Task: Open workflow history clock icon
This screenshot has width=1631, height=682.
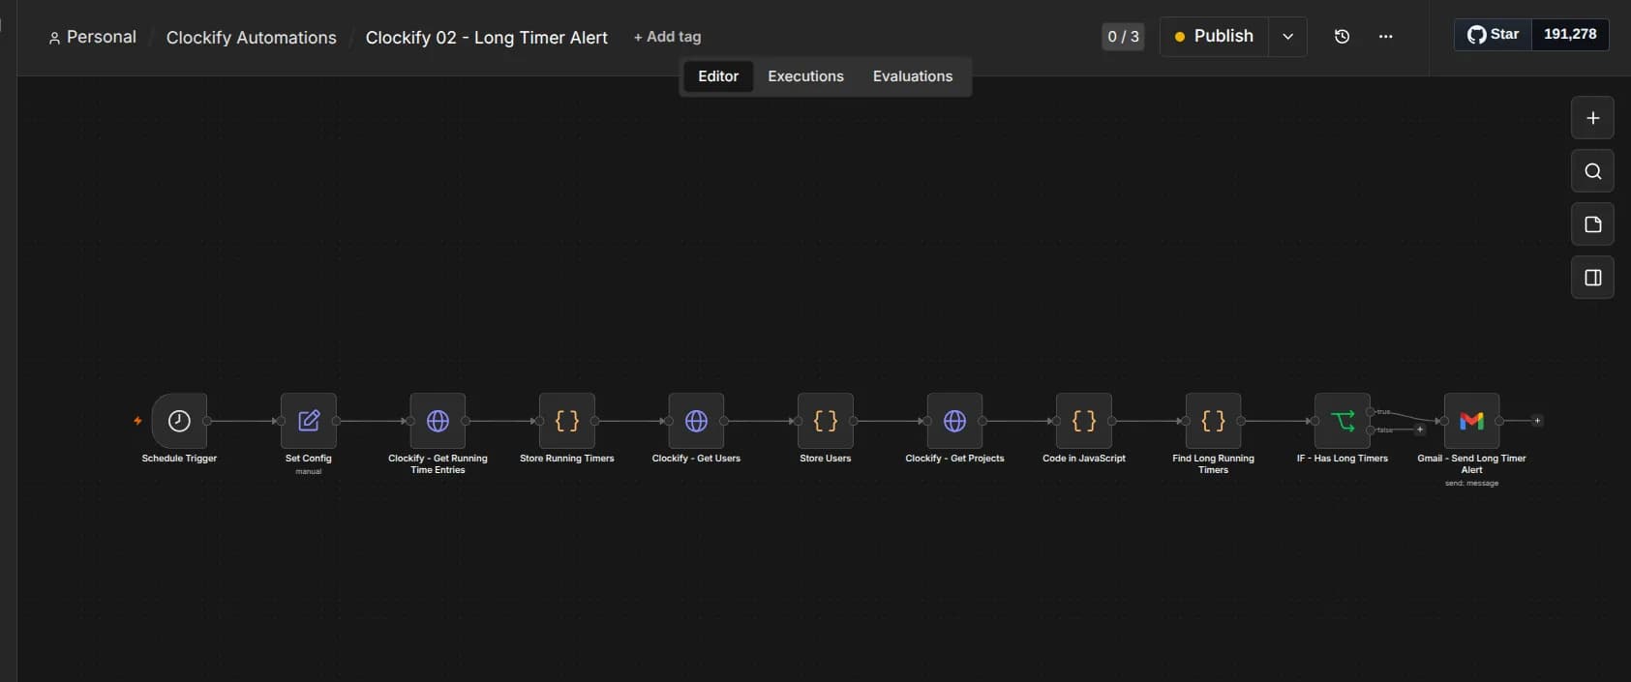Action: tap(1342, 37)
